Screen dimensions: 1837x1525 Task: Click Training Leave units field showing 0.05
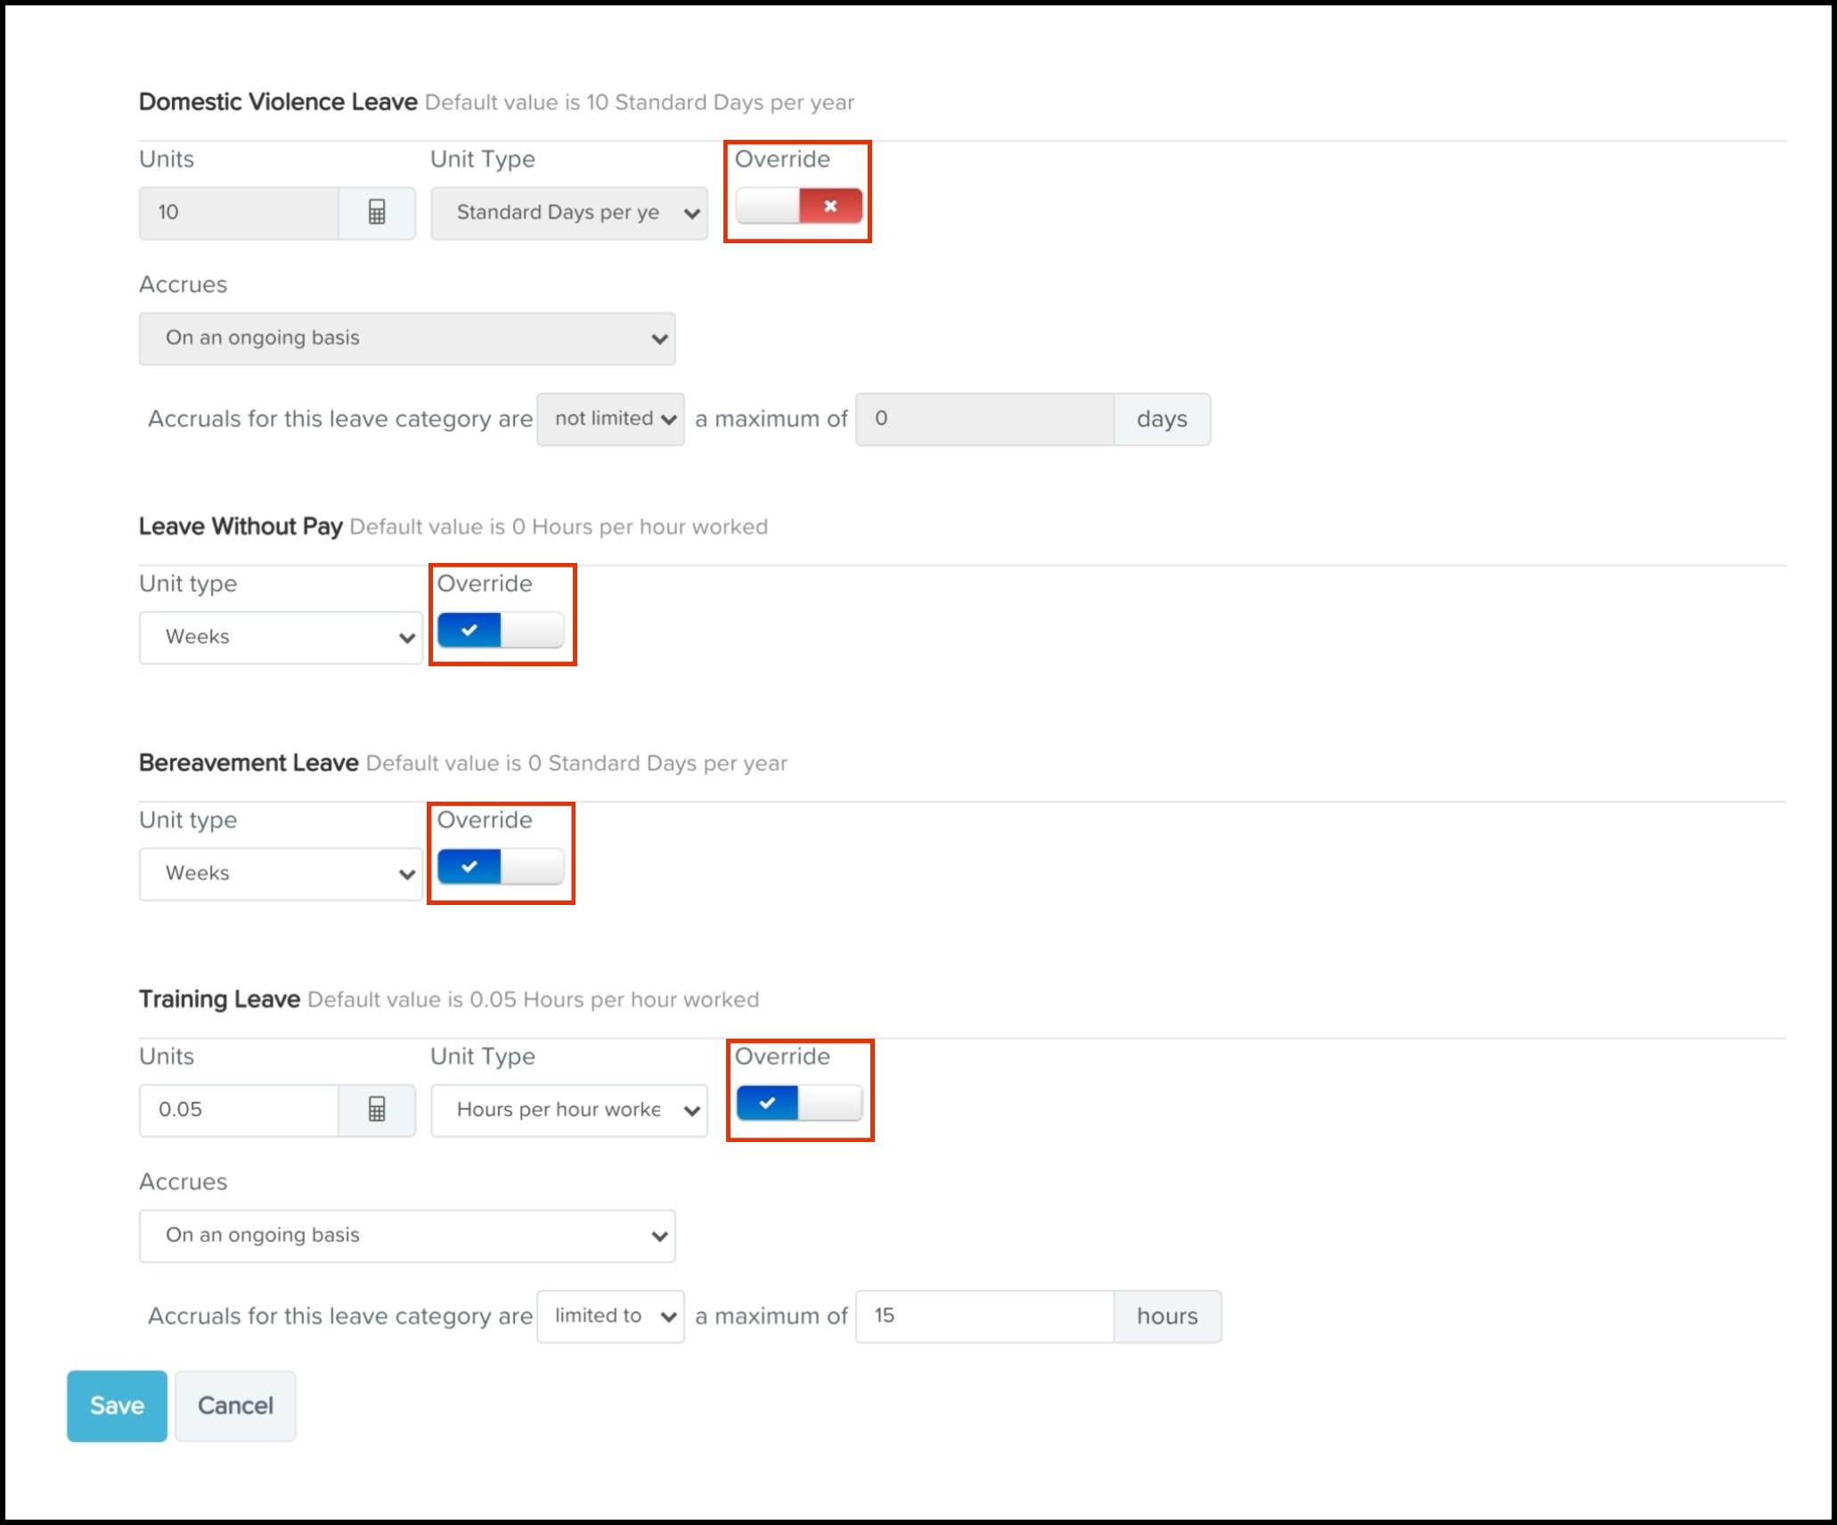[x=239, y=1110]
